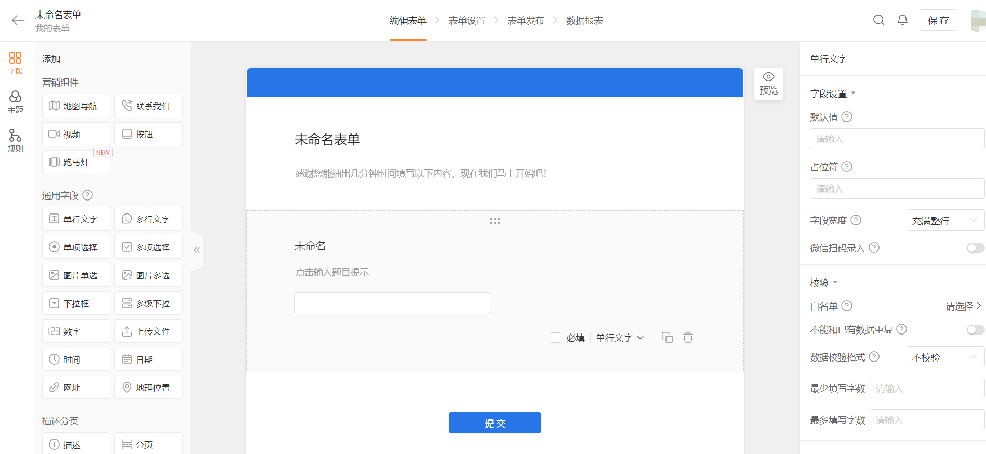Open the 字段宽度 充满整行 dropdown
986x454 pixels.
(944, 221)
